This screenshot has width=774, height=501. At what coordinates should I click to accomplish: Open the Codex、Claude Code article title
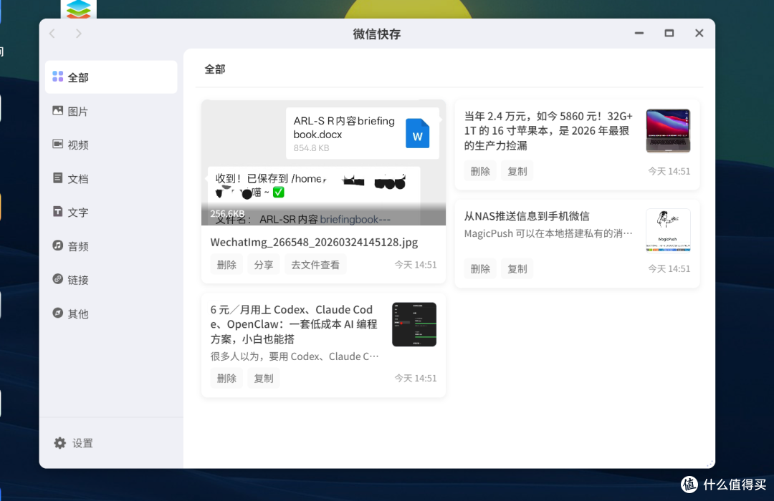pyautogui.click(x=294, y=324)
